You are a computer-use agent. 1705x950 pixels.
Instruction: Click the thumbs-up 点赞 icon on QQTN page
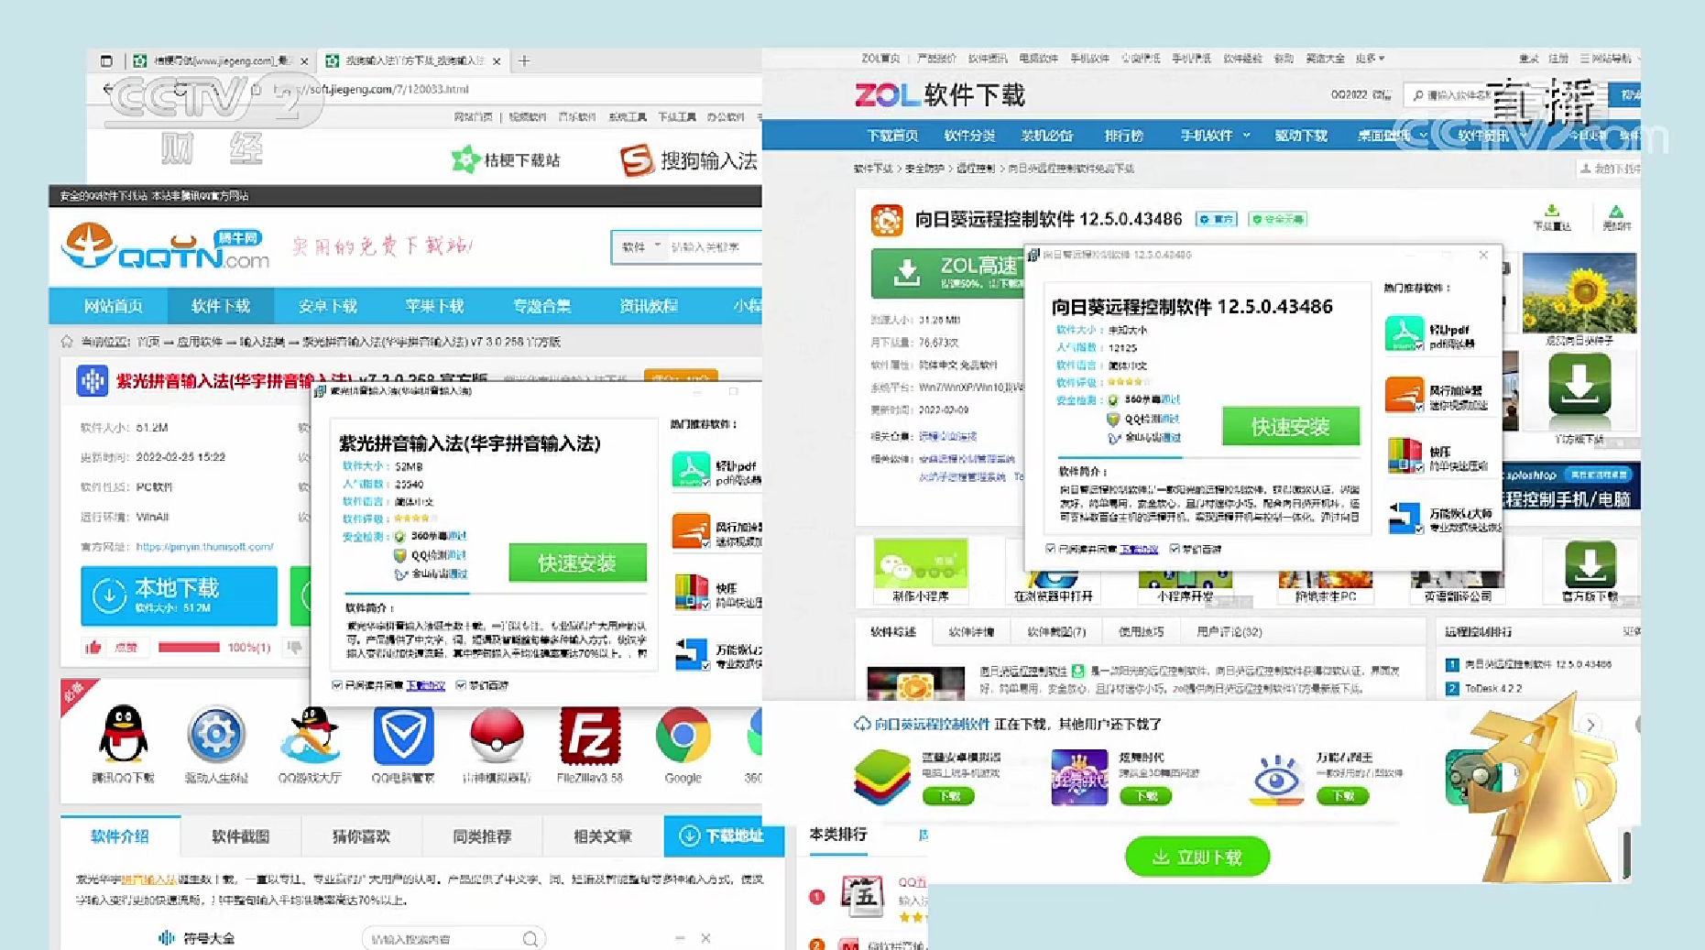[x=93, y=647]
